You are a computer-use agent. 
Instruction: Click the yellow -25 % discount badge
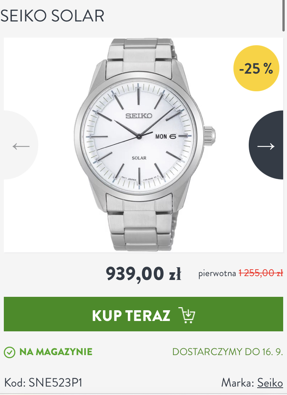coord(256,68)
